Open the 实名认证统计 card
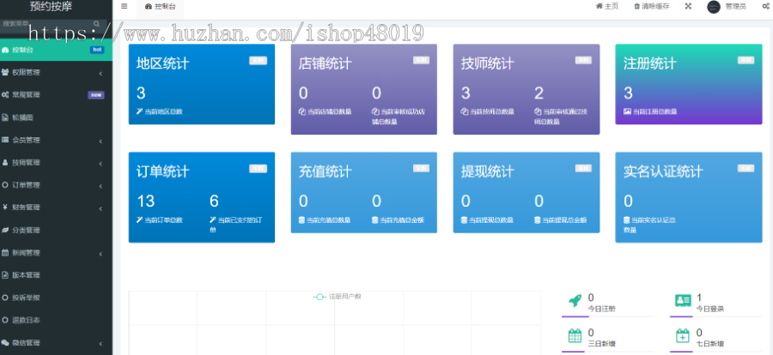Viewport: 773px width, 355px height. [689, 197]
